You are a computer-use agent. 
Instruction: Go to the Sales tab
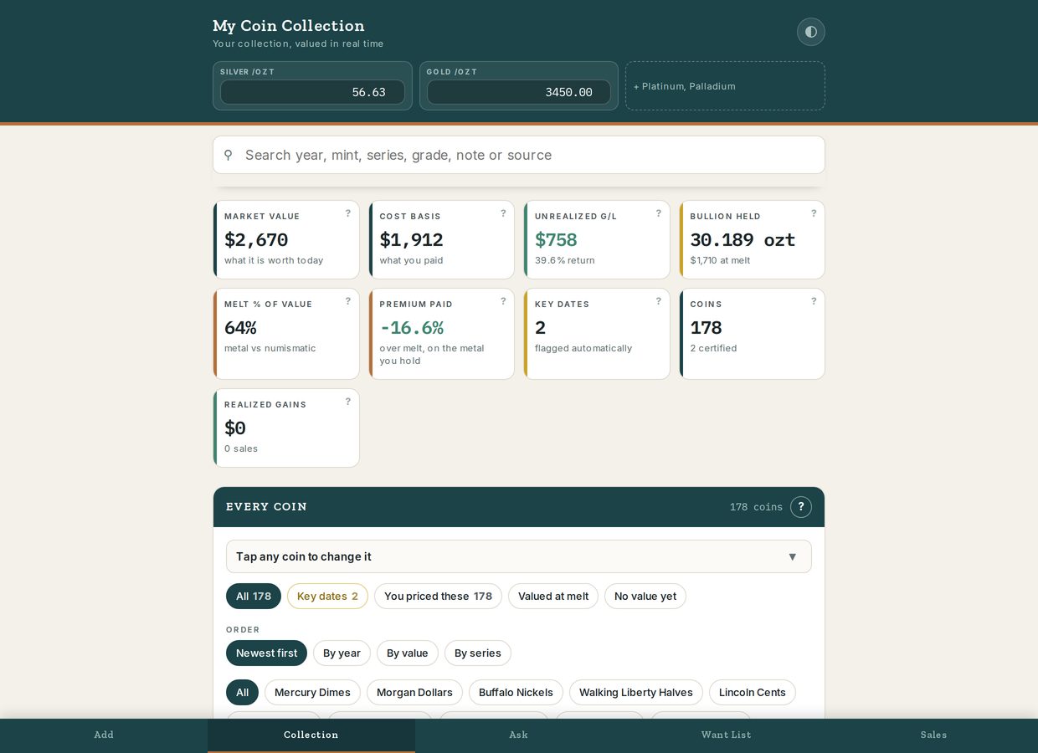tap(934, 735)
